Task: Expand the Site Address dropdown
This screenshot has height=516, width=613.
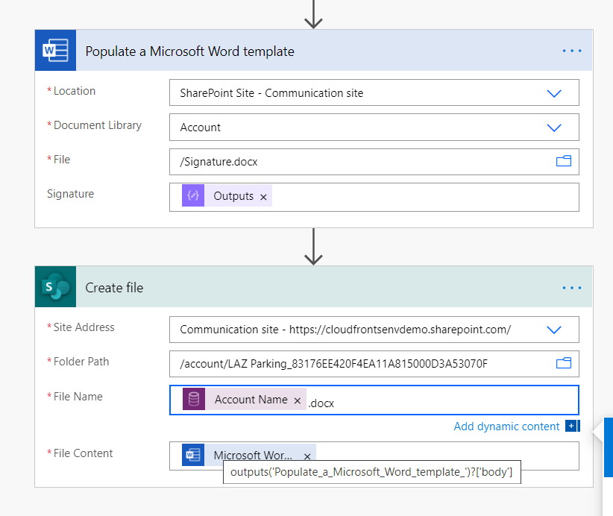Action: point(554,330)
